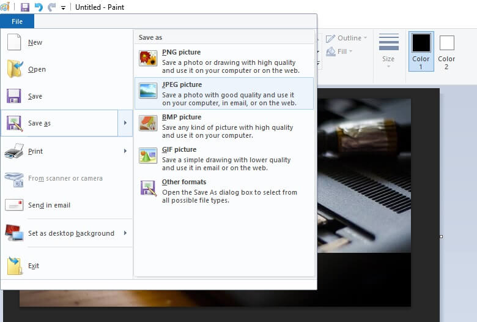Click the Save icon in quick access toolbar
This screenshot has width=477, height=322.
25,7
